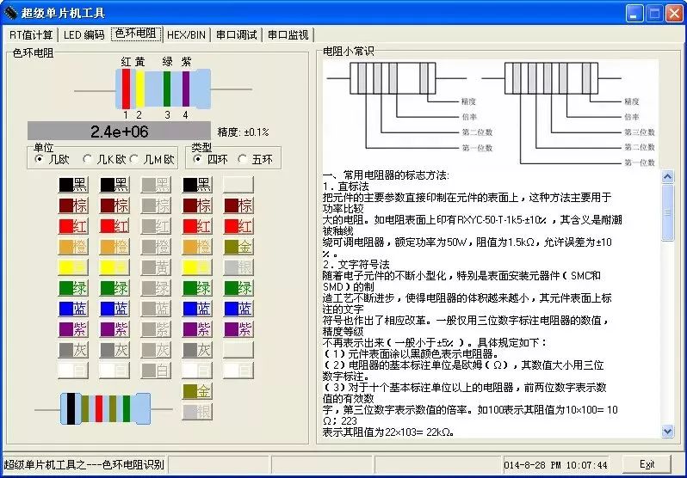Image resolution: width=687 pixels, height=478 pixels.
Task: Choose 红 red in the fourth column
Action: click(197, 226)
